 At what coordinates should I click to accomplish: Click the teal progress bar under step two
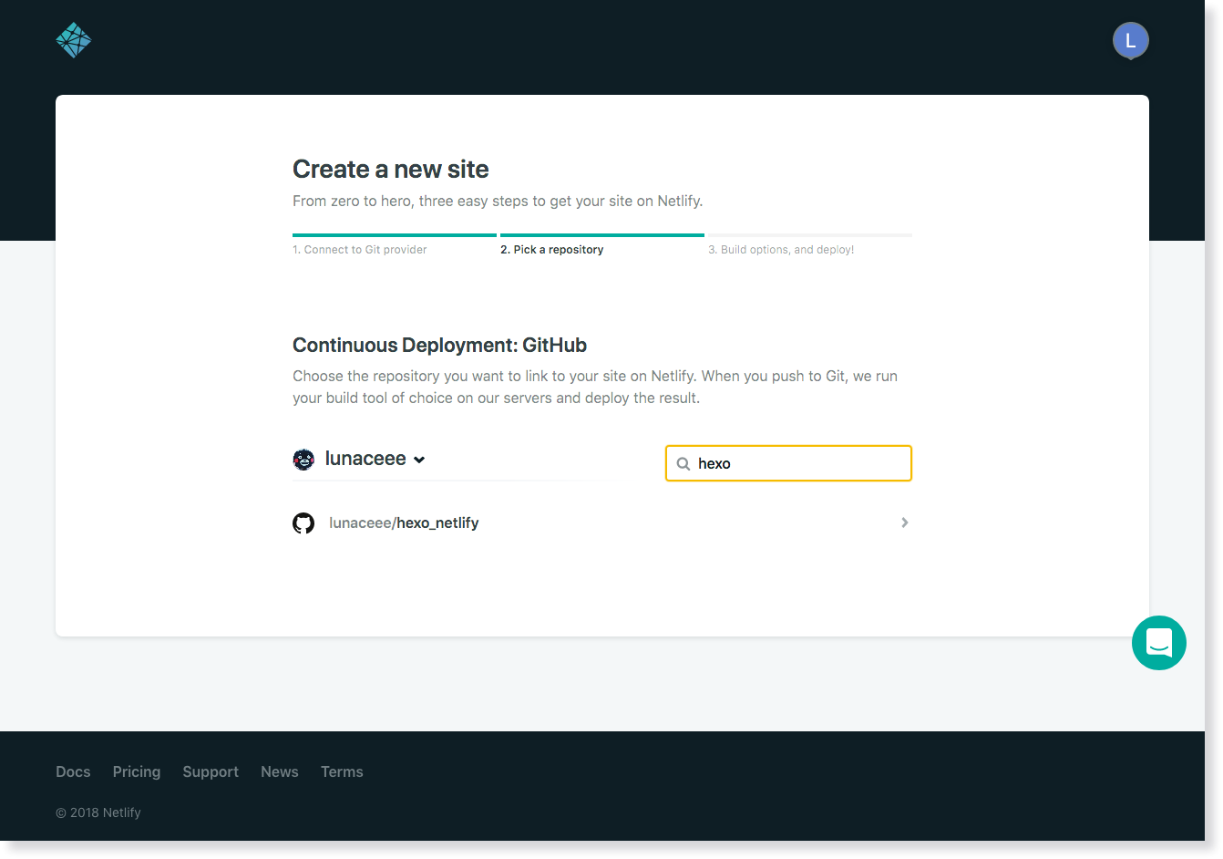(x=601, y=234)
